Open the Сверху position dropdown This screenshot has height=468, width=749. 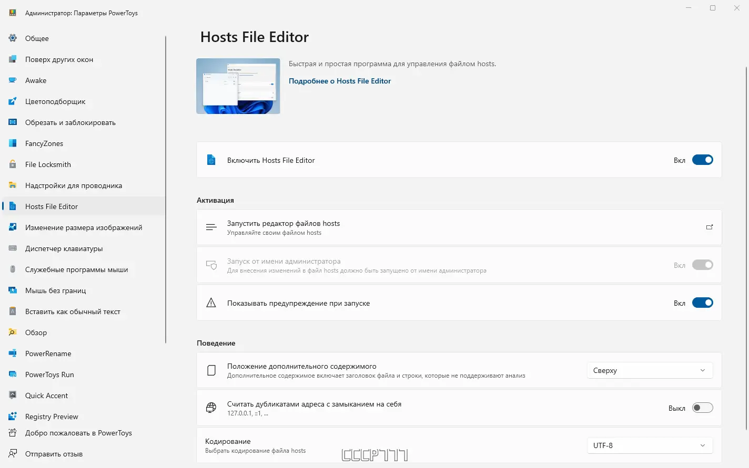click(650, 370)
